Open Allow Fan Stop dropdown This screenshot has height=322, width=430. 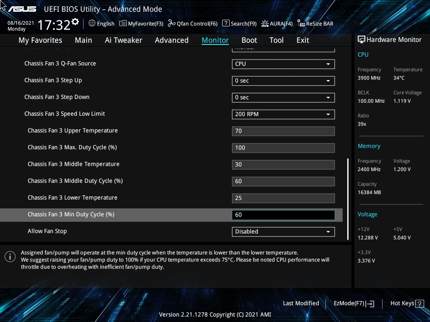click(x=283, y=231)
